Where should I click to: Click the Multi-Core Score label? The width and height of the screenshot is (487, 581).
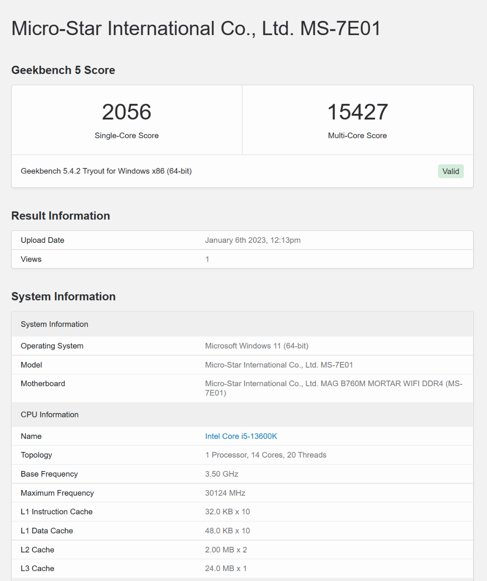[358, 136]
